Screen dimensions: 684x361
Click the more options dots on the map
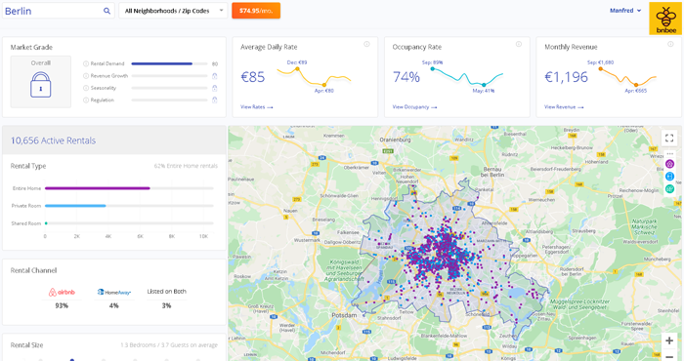coord(669,154)
